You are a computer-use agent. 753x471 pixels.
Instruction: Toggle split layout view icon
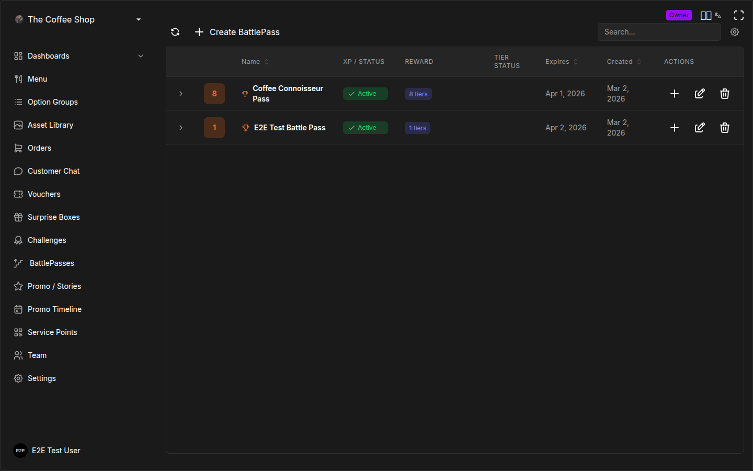[705, 16]
